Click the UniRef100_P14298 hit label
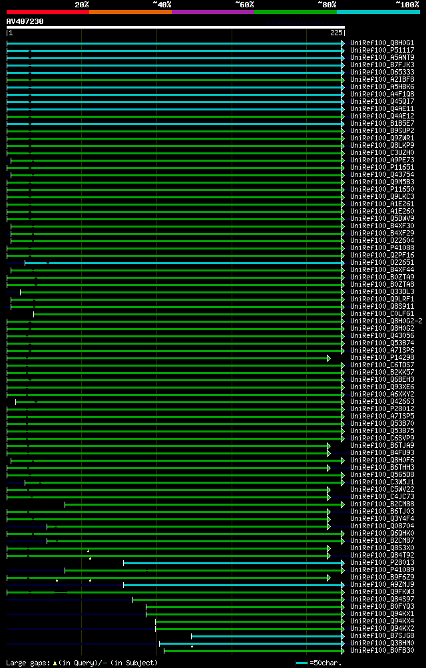Image resolution: width=426 pixels, height=668 pixels. pyautogui.click(x=381, y=358)
